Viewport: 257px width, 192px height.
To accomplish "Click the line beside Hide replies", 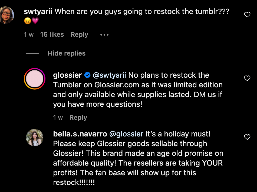I will (32, 54).
